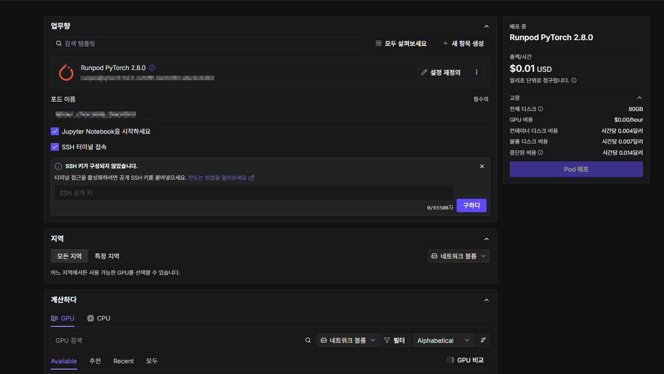Click the $0.01 USD total price text
This screenshot has height=374, width=664.
tap(531, 69)
